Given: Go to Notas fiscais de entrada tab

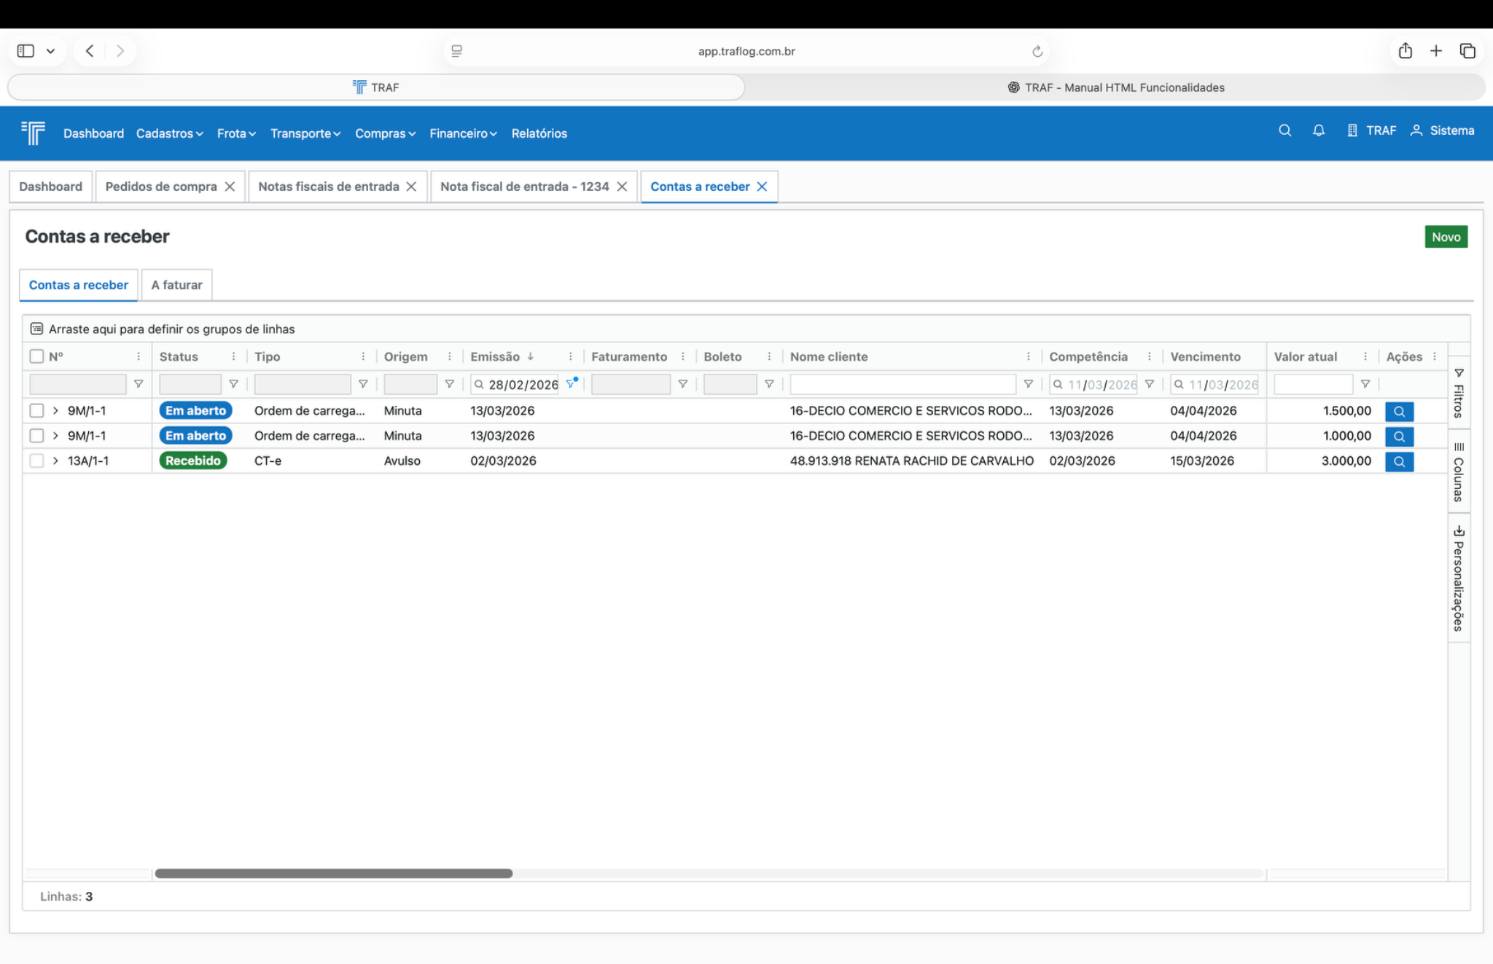Looking at the screenshot, I should tap(328, 187).
